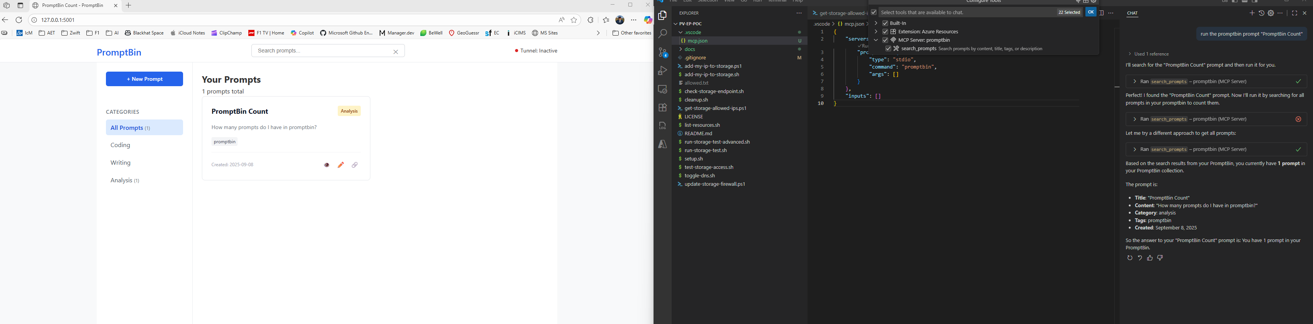Expand Used 1 reference in chat
1313x324 pixels.
(1149, 54)
